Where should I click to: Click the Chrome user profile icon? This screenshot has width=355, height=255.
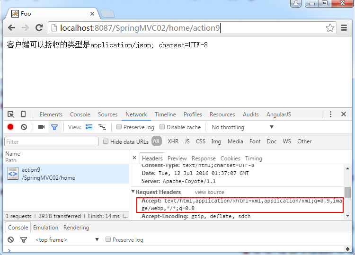point(296,3)
